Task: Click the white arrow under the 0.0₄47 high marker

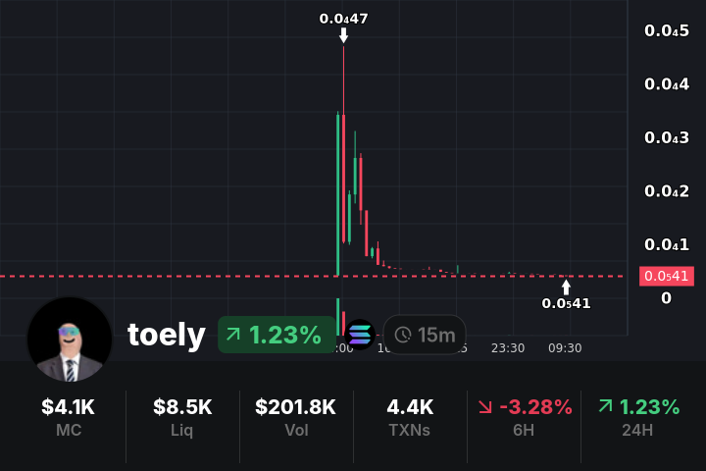Action: tap(343, 35)
